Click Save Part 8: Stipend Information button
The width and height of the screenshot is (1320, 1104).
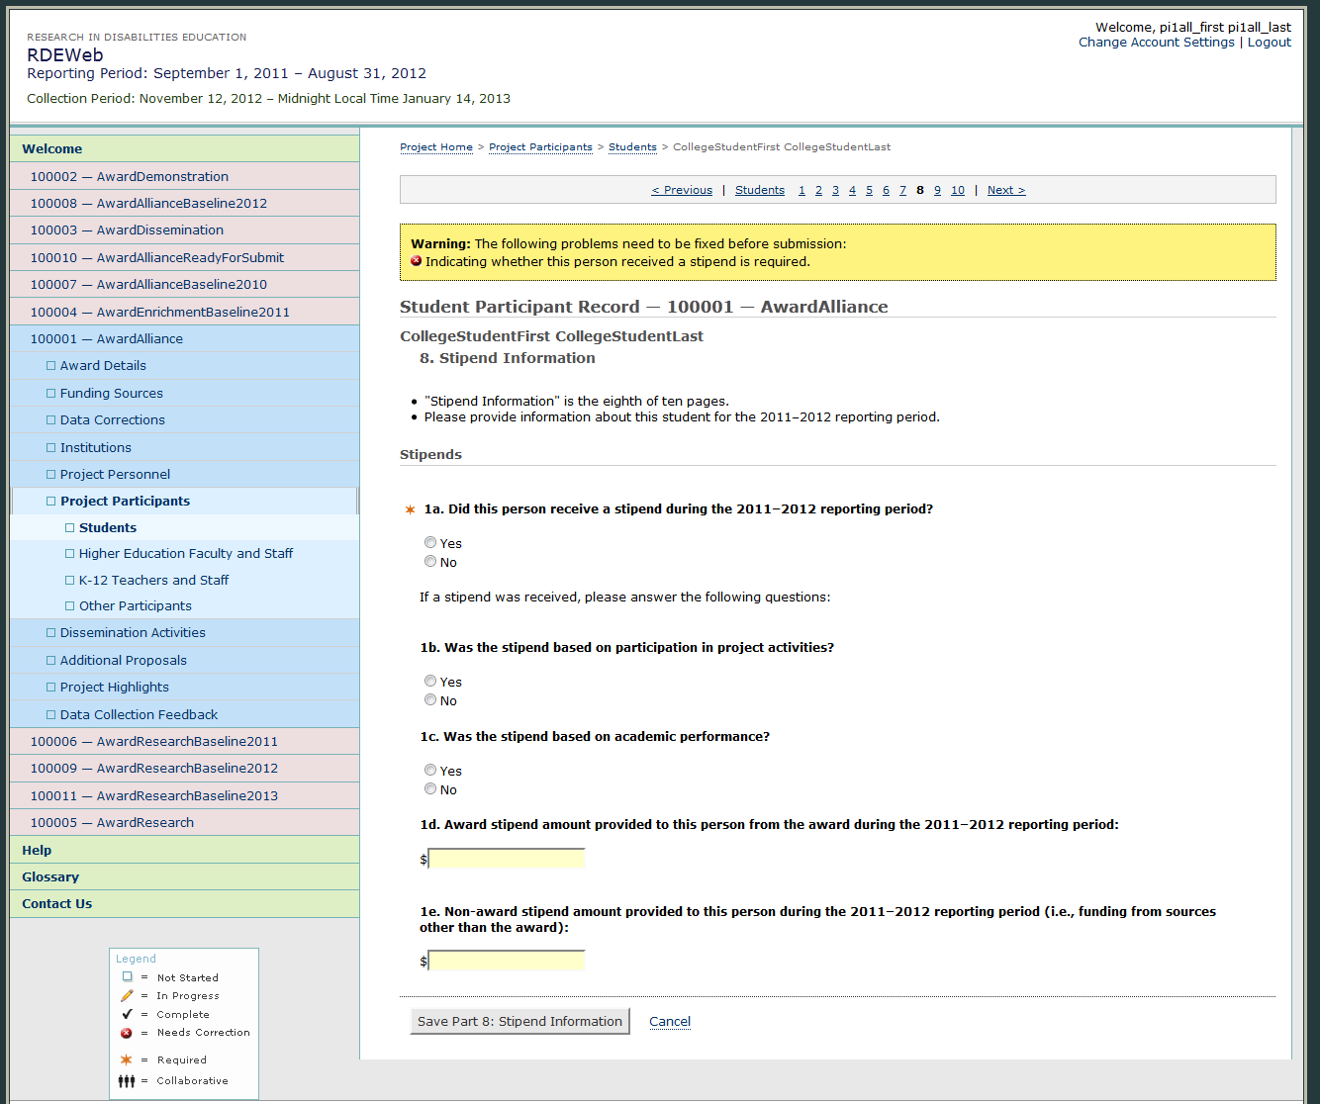coord(519,1022)
